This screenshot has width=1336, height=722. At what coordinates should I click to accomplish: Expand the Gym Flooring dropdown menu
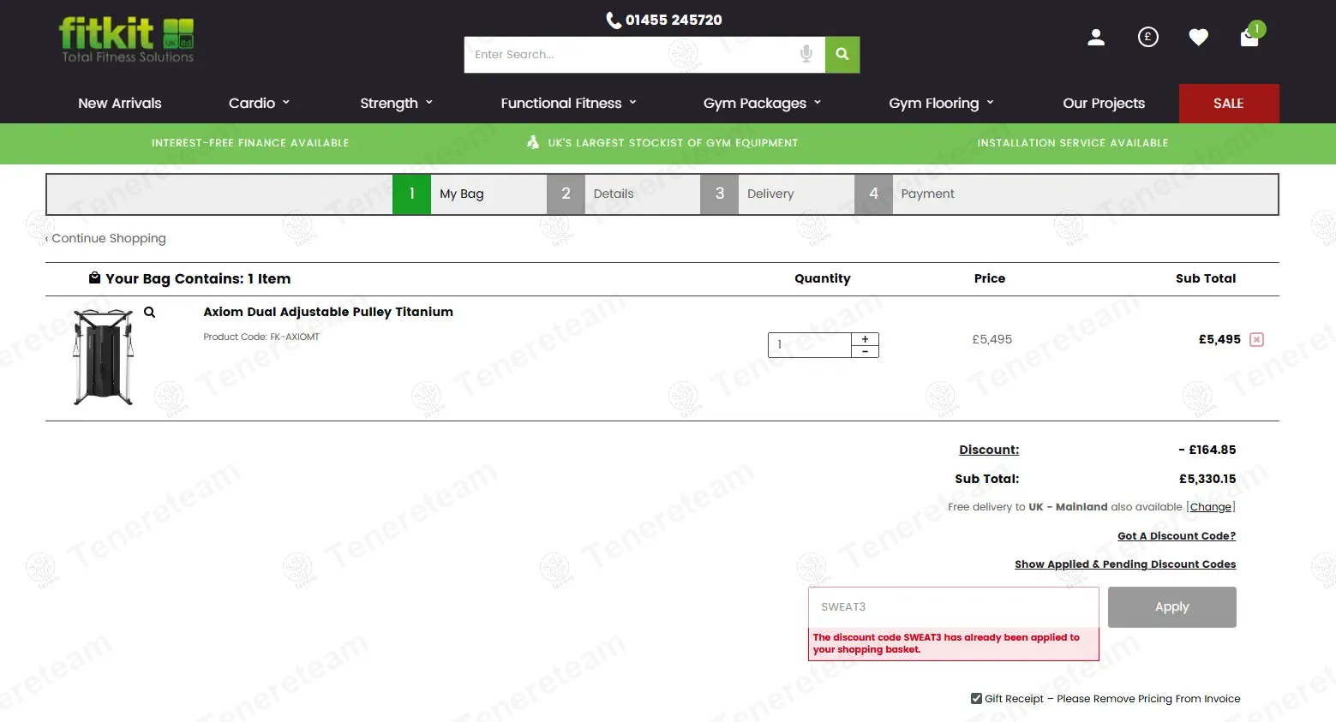click(941, 103)
